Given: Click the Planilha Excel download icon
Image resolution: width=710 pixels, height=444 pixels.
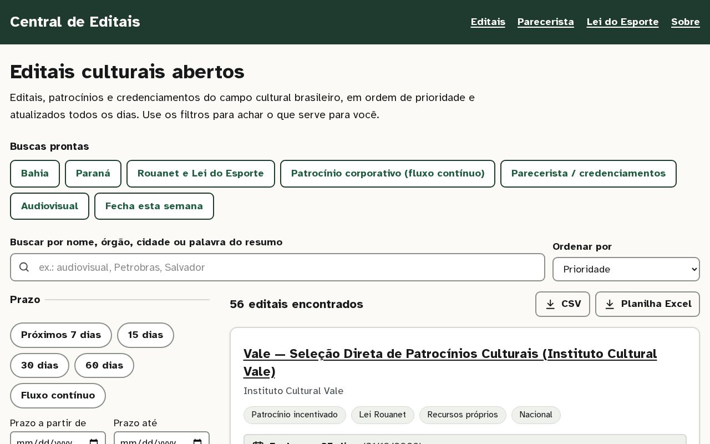Looking at the screenshot, I should 610,304.
